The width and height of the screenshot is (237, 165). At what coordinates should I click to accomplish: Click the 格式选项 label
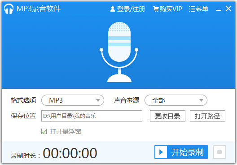(x=23, y=100)
